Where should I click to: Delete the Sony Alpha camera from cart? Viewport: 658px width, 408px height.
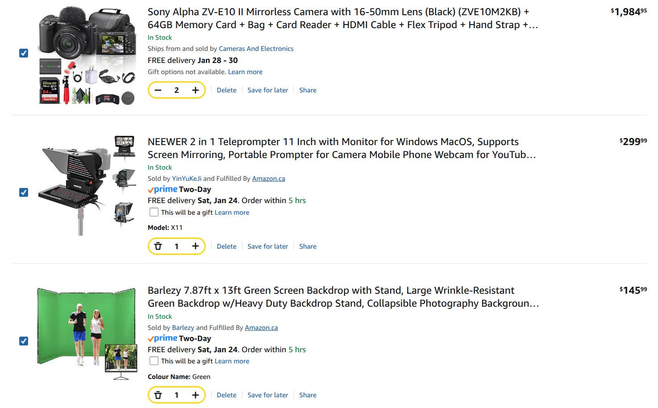[226, 90]
